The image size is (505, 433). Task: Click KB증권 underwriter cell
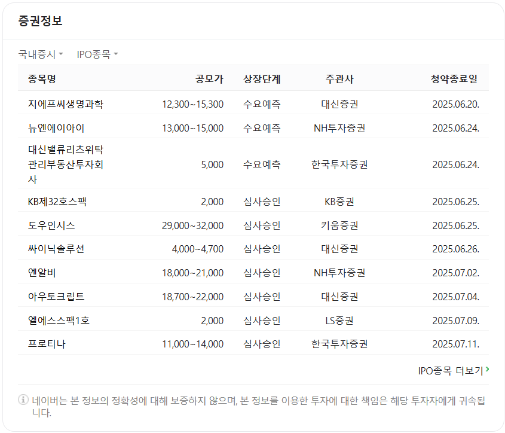339,202
